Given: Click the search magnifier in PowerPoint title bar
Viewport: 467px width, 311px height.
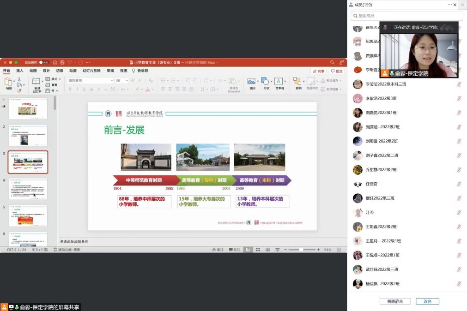Looking at the screenshot, I should [332, 62].
